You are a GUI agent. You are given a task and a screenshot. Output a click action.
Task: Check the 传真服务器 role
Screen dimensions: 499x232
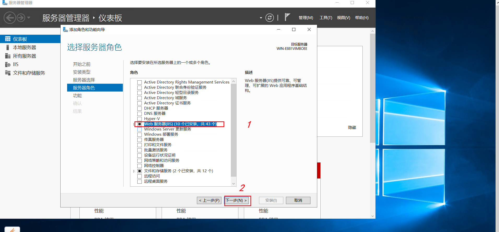140,140
